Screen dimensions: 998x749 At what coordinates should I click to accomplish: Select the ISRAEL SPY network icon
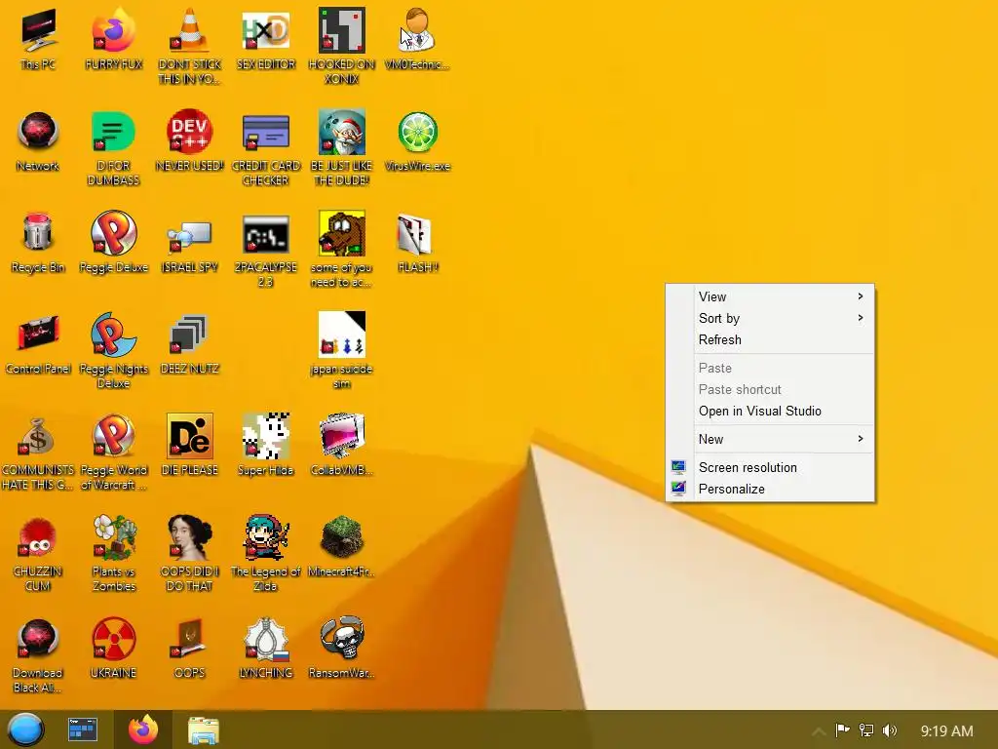pyautogui.click(x=189, y=234)
